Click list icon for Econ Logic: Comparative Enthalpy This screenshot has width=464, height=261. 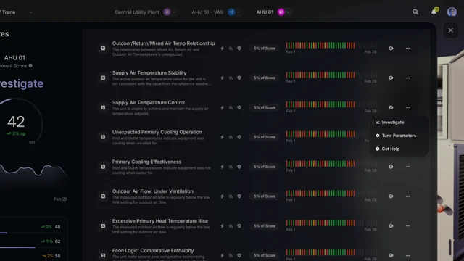(103, 255)
